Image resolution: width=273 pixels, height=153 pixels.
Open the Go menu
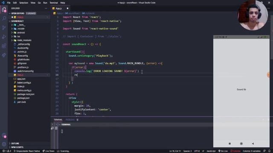(39, 3)
